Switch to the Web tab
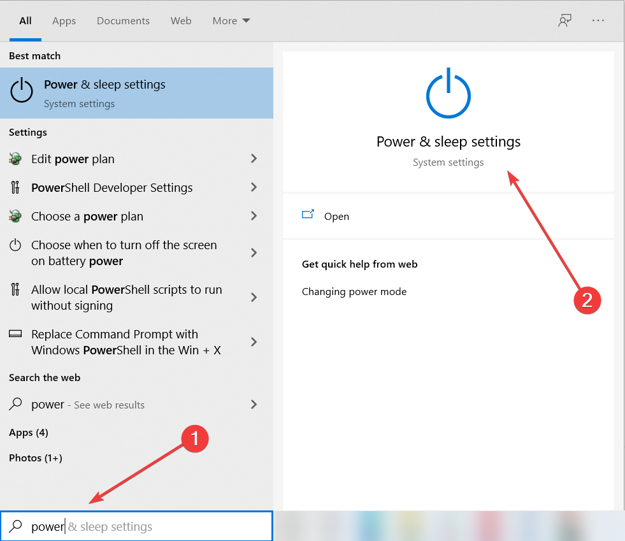The image size is (625, 541). [181, 21]
